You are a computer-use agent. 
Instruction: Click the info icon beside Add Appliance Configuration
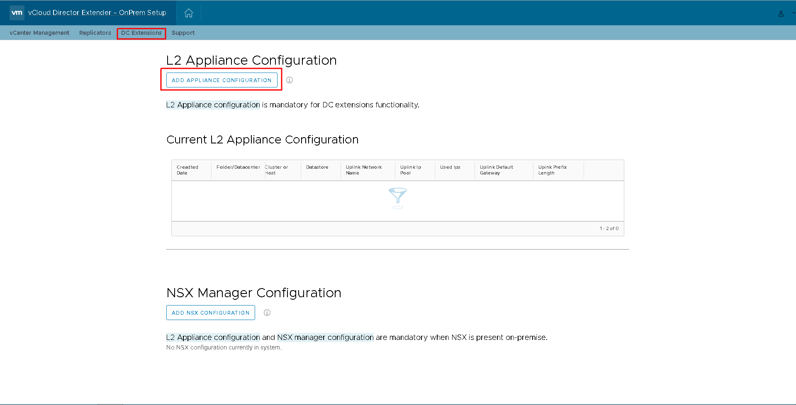tap(289, 80)
